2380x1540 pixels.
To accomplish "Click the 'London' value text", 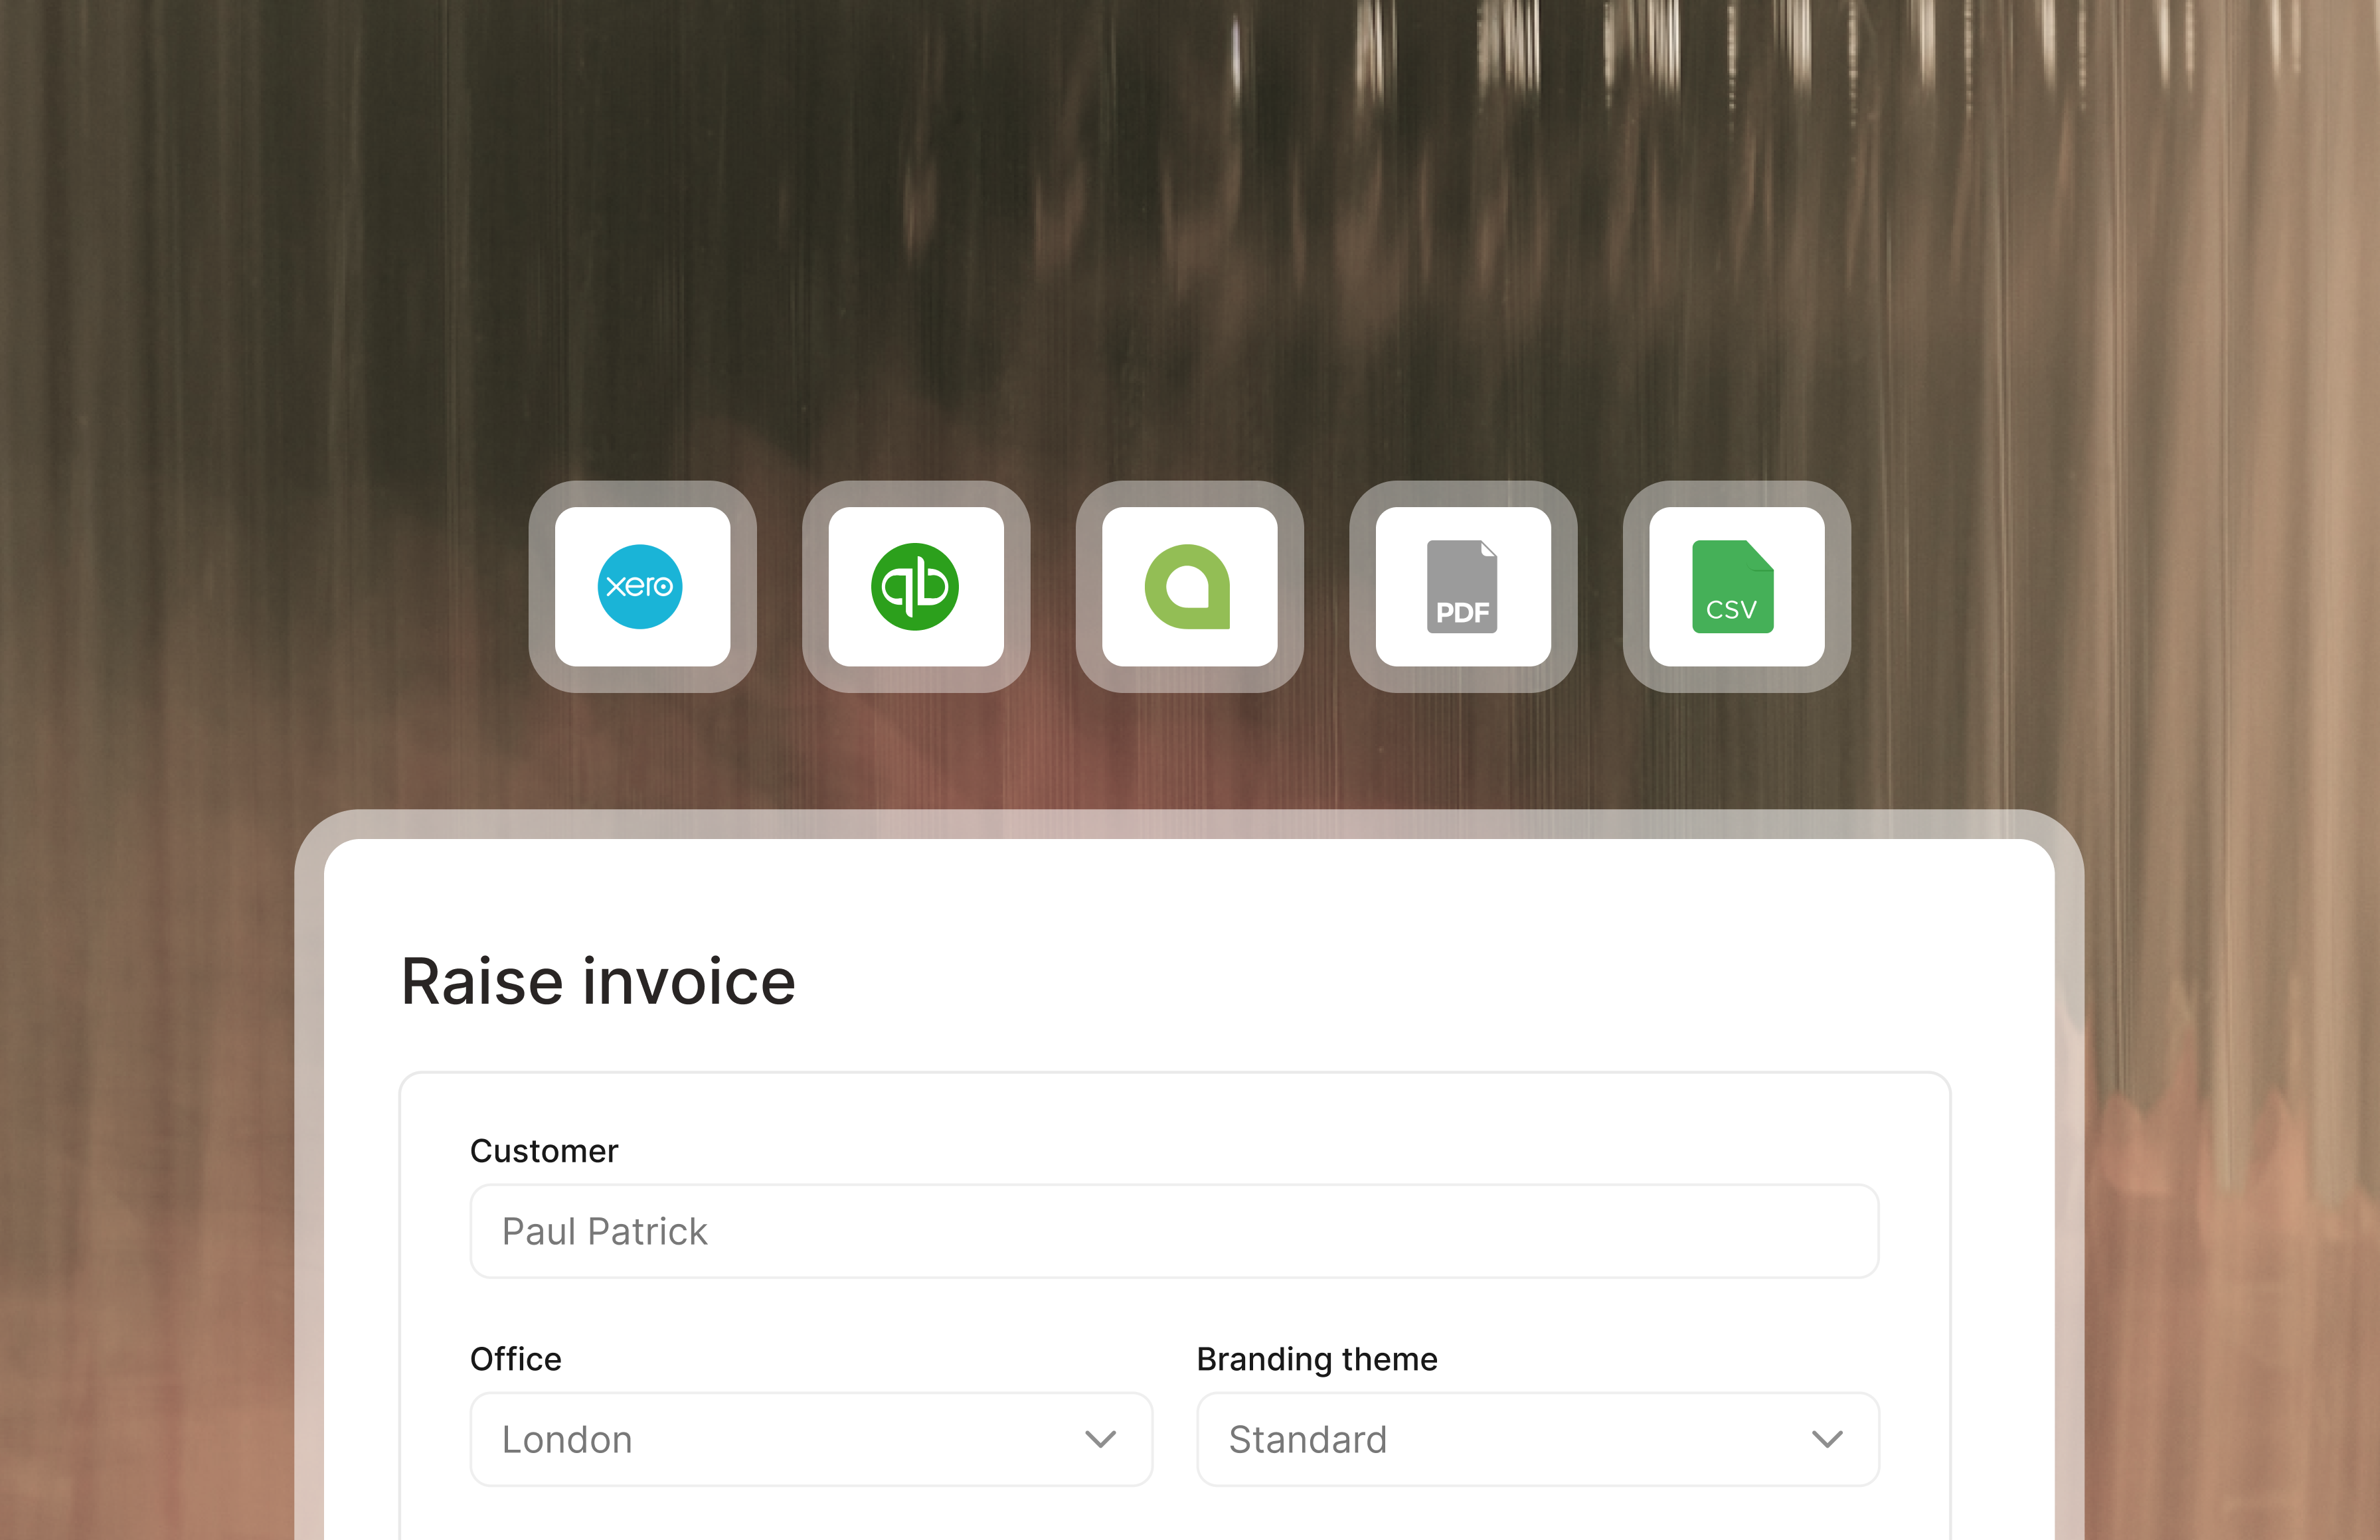I will [x=567, y=1440].
